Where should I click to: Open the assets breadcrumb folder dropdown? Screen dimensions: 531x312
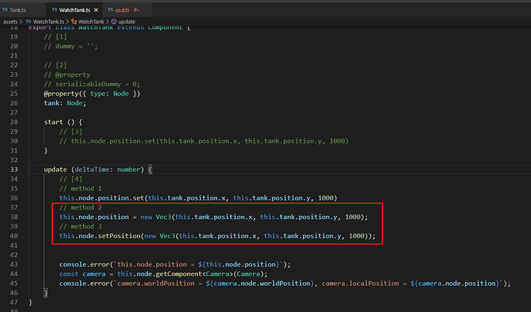pos(10,22)
